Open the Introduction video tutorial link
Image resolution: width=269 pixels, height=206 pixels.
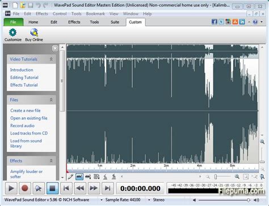pyautogui.click(x=22, y=70)
